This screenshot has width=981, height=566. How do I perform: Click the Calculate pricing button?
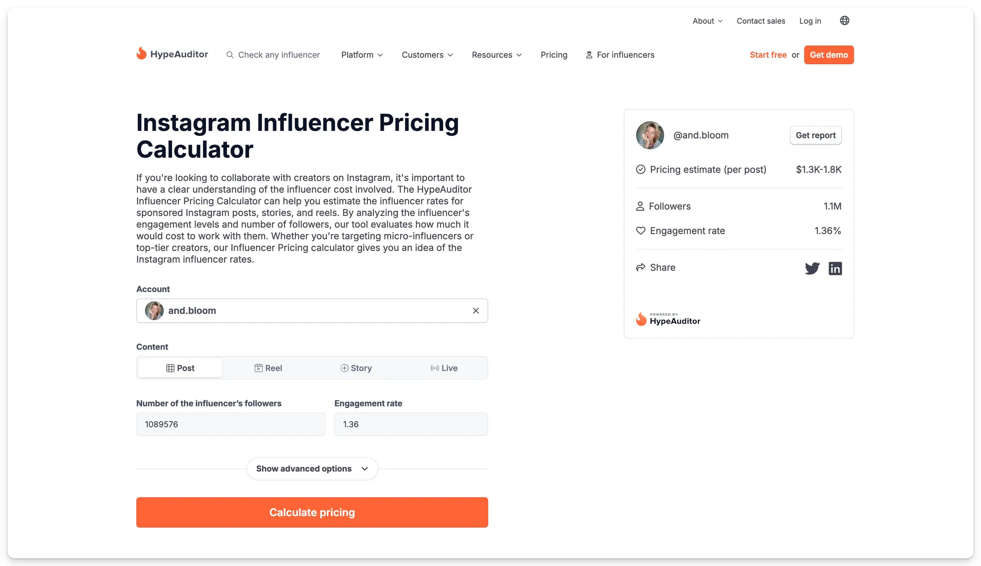pyautogui.click(x=312, y=512)
